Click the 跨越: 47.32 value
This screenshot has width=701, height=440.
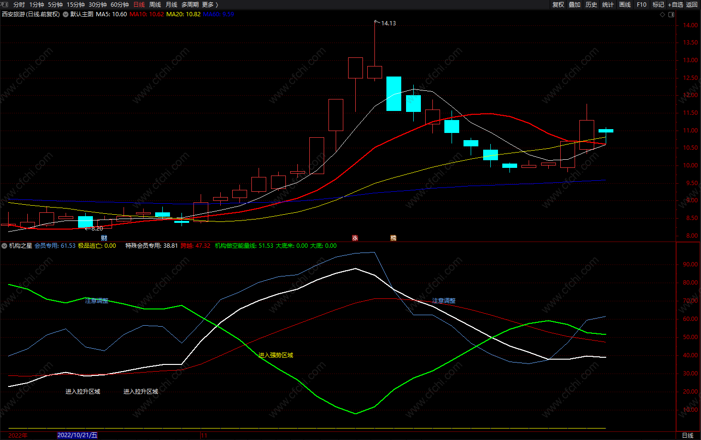click(x=195, y=246)
